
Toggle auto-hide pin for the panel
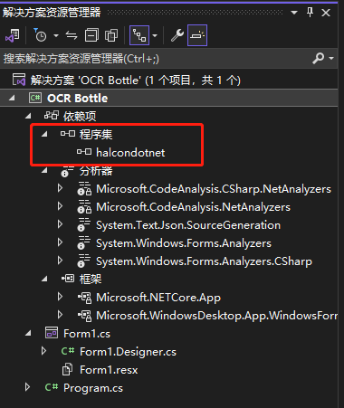tap(310, 13)
